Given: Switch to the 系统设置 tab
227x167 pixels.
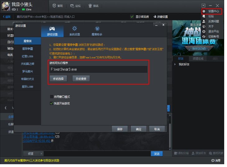Looking at the screenshot, I should click(x=74, y=31).
